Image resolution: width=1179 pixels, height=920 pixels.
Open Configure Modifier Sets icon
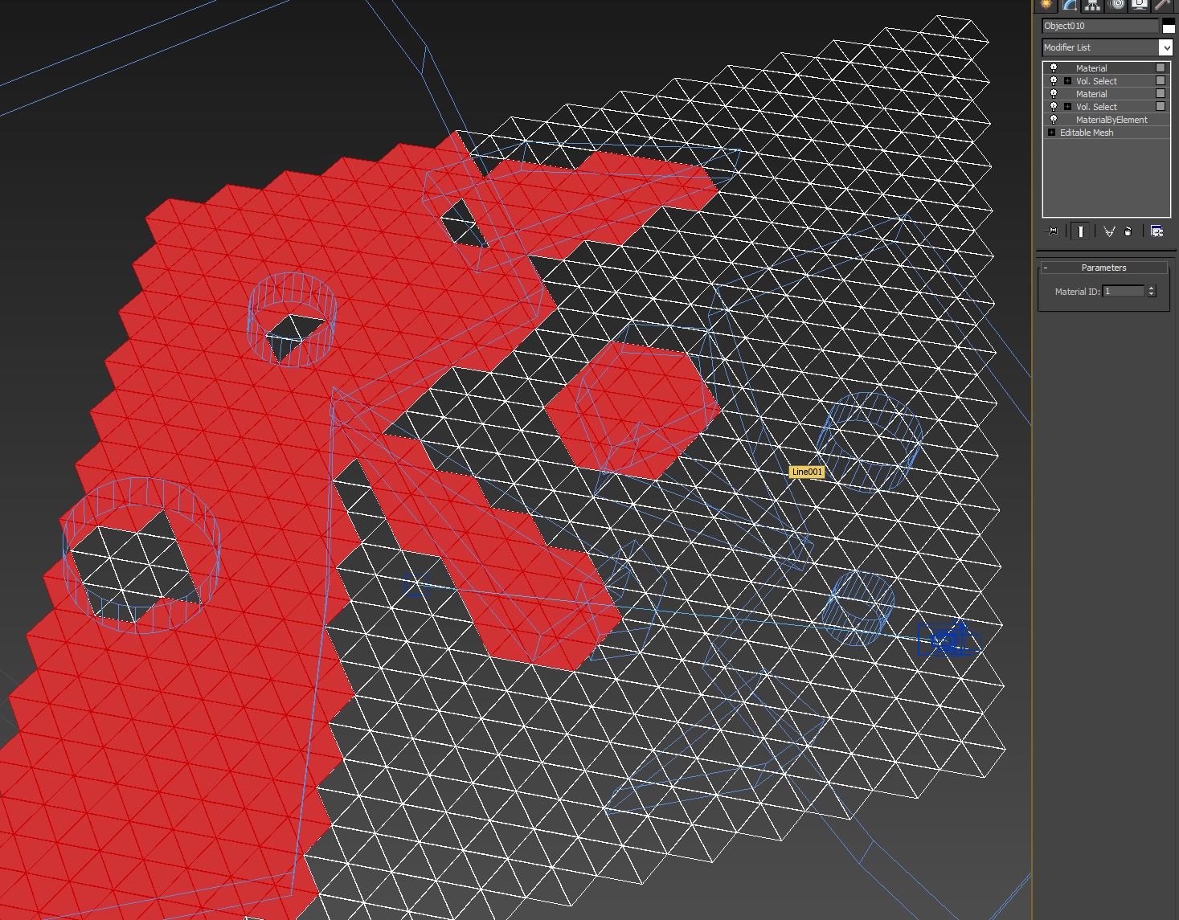pyautogui.click(x=1156, y=231)
